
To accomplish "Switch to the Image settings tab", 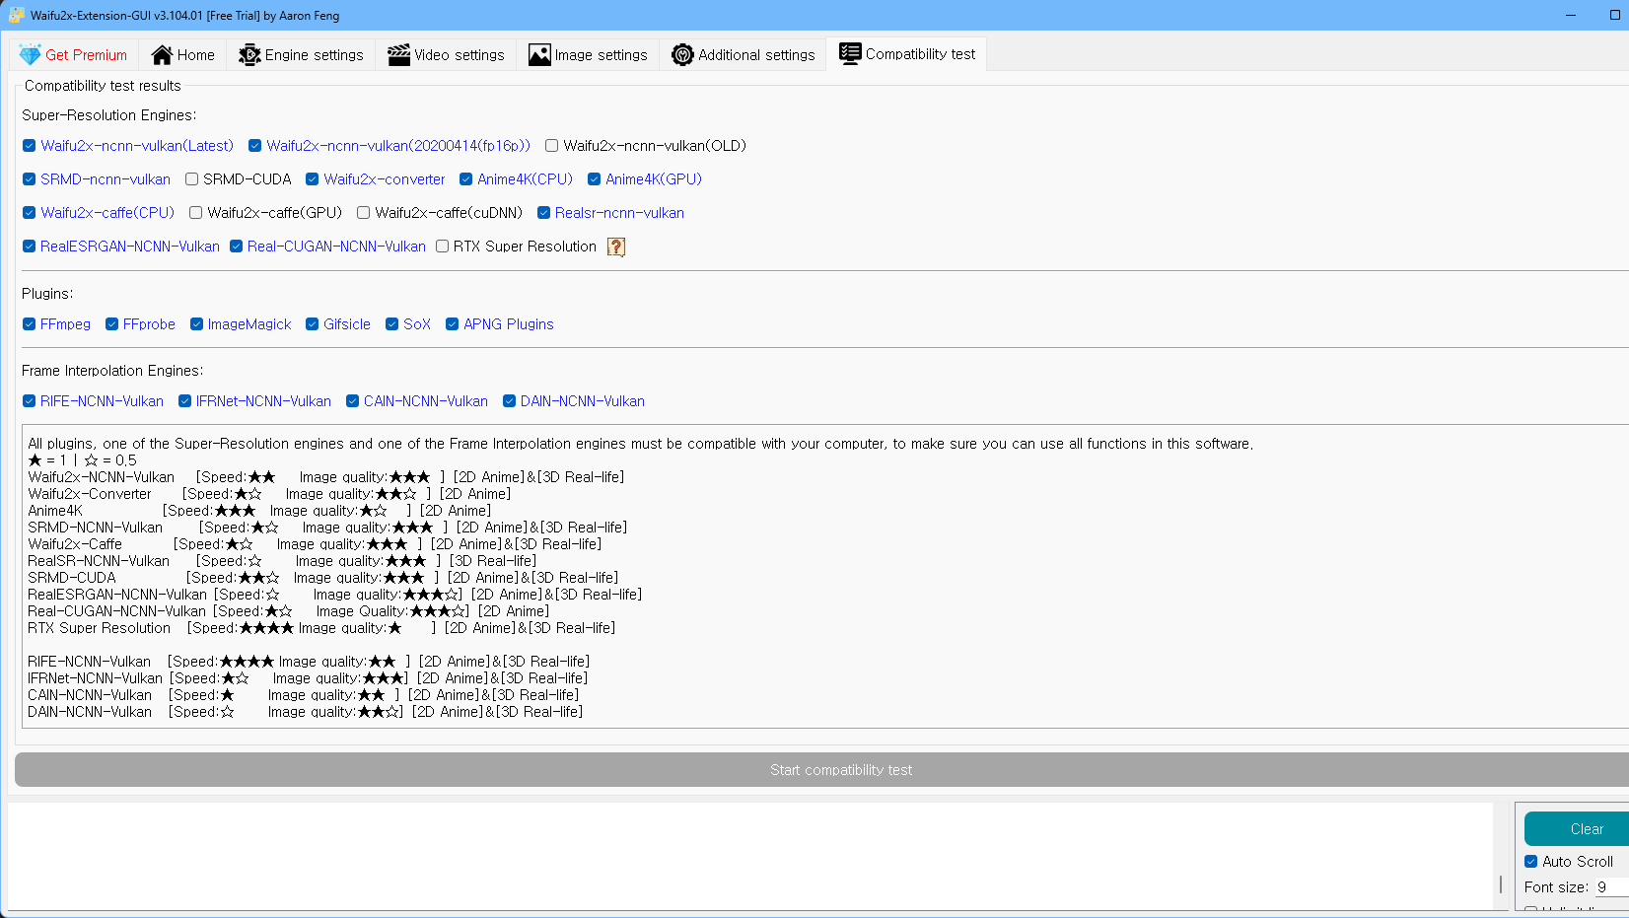I will click(x=588, y=55).
